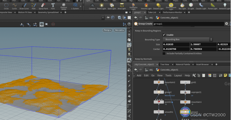Select the group1 node in network
The image size is (231, 120).
185,112
